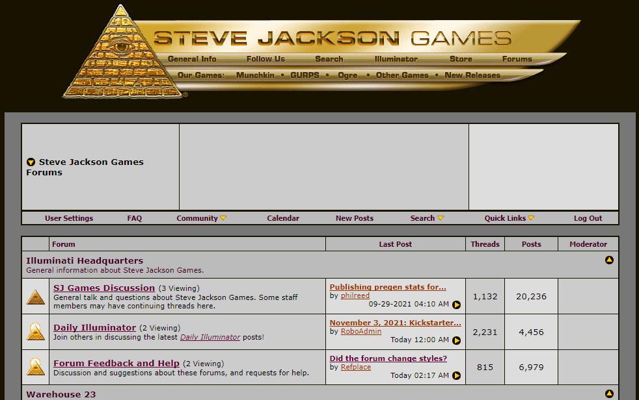Open General Info in top banner

pos(192,59)
